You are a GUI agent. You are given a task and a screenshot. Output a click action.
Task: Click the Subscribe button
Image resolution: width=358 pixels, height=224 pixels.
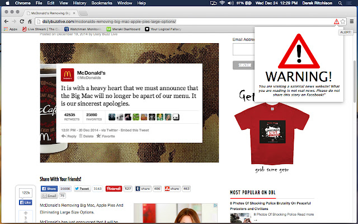(x=244, y=65)
